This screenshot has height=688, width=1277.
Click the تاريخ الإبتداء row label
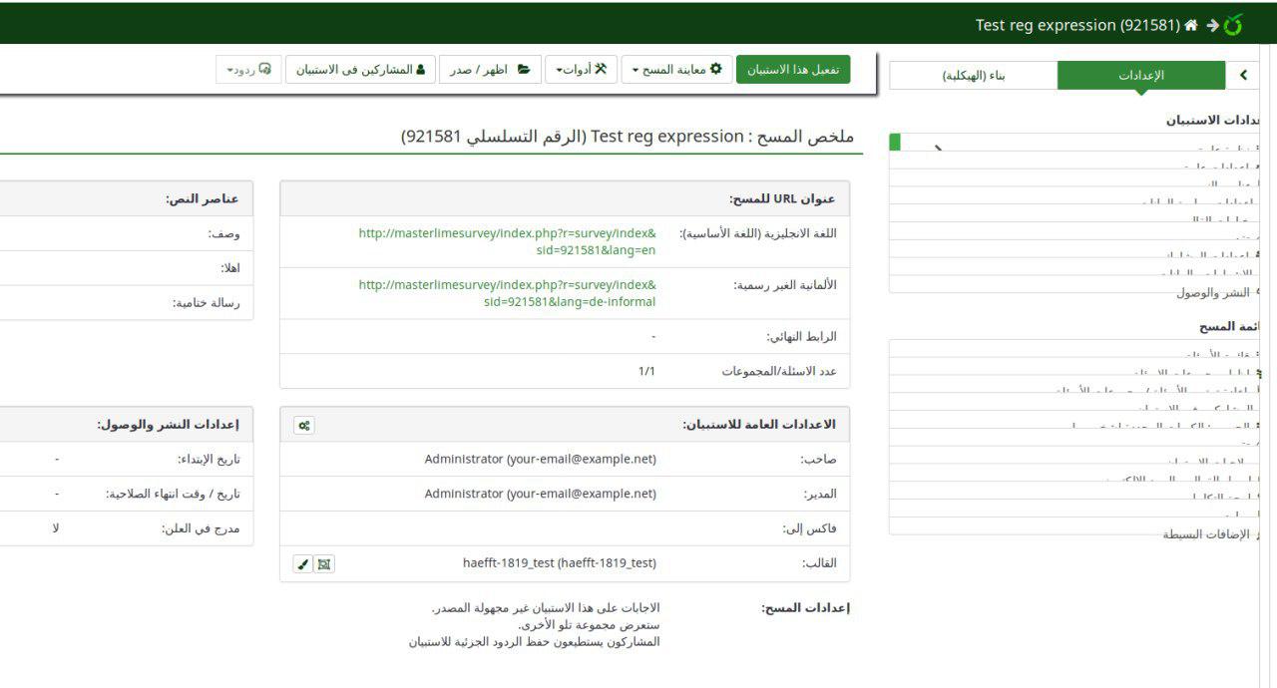pyautogui.click(x=209, y=460)
